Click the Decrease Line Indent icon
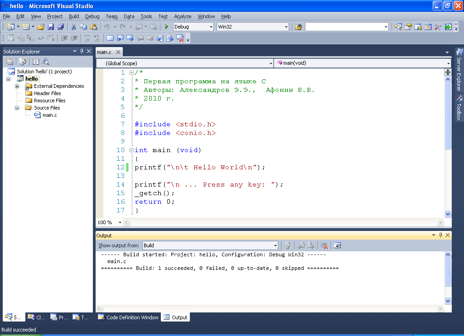The width and height of the screenshot is (464, 336). 64,38
